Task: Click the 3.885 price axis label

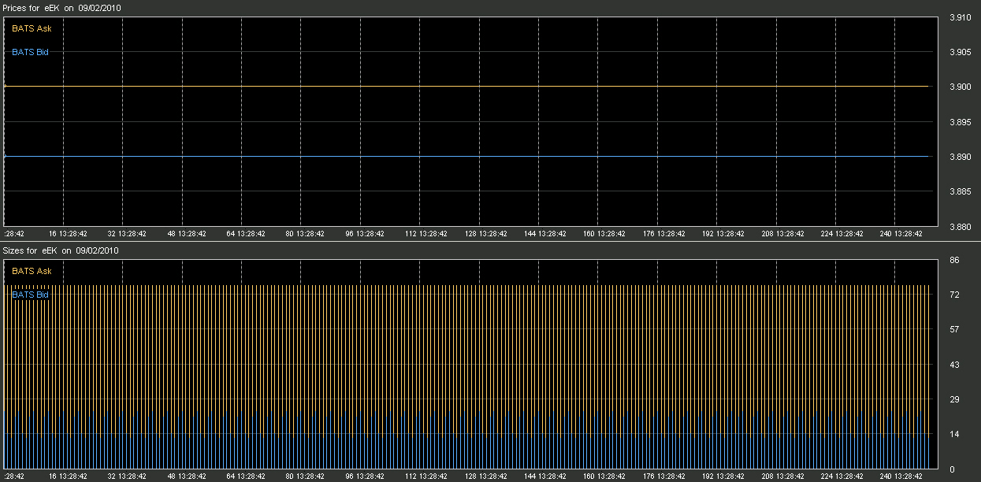Action: point(960,191)
